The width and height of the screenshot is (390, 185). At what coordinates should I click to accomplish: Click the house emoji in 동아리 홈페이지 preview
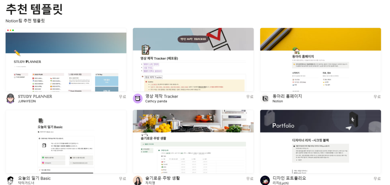tap(296, 50)
